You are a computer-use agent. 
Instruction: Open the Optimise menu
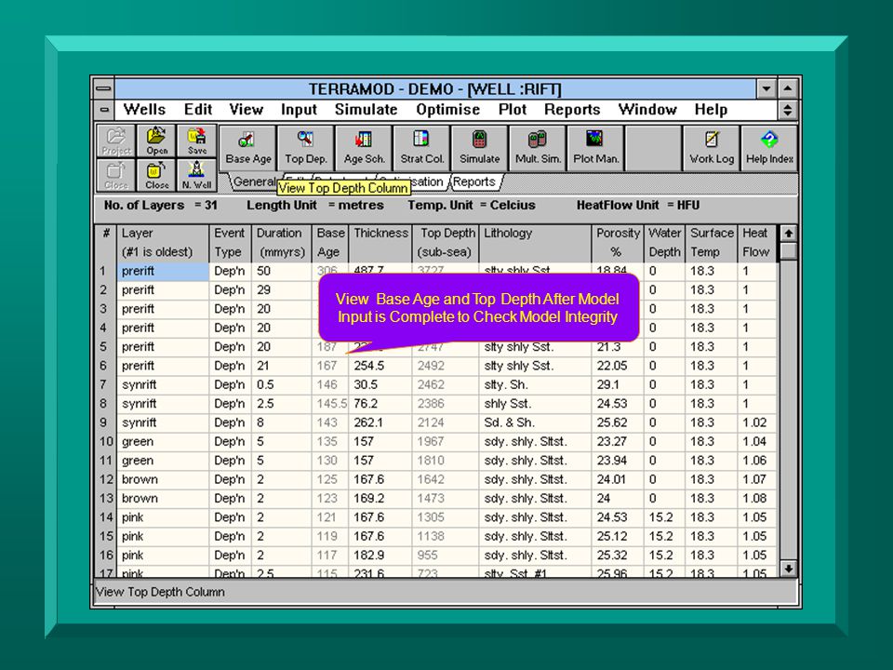pyautogui.click(x=447, y=110)
